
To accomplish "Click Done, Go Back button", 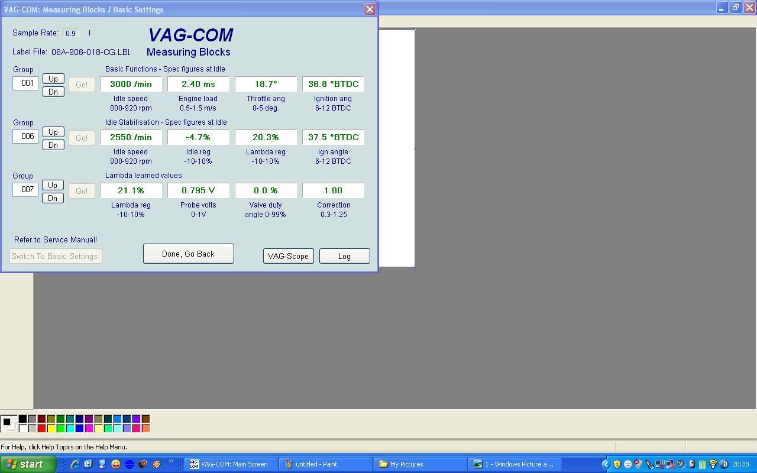I will [x=189, y=254].
